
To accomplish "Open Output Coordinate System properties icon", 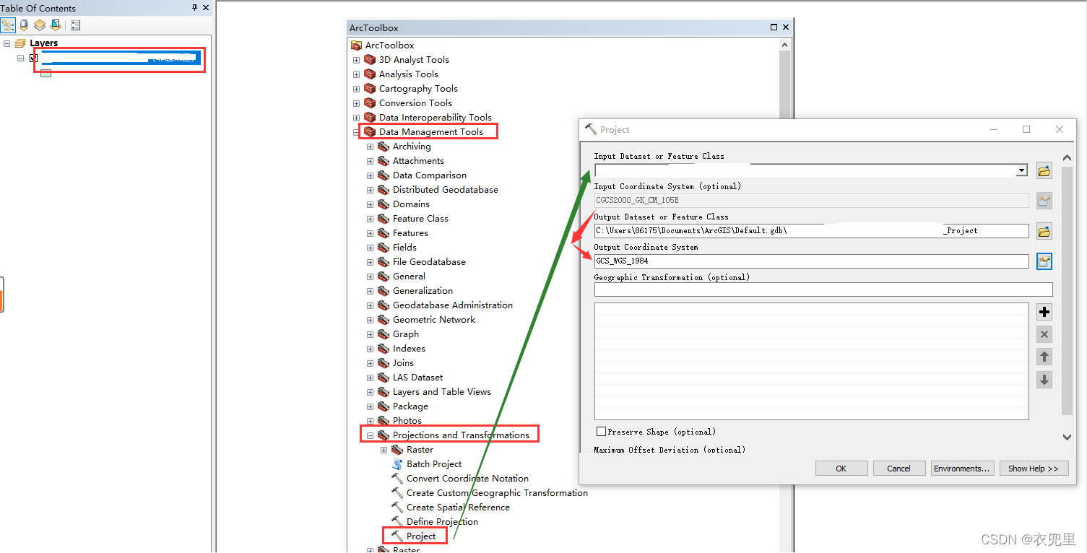I will [x=1044, y=261].
